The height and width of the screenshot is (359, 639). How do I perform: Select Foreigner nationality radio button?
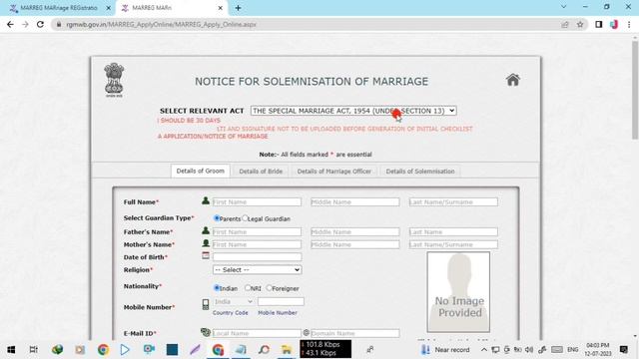click(269, 288)
